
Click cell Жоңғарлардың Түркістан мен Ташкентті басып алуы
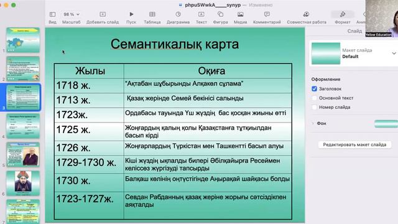coord(208,148)
